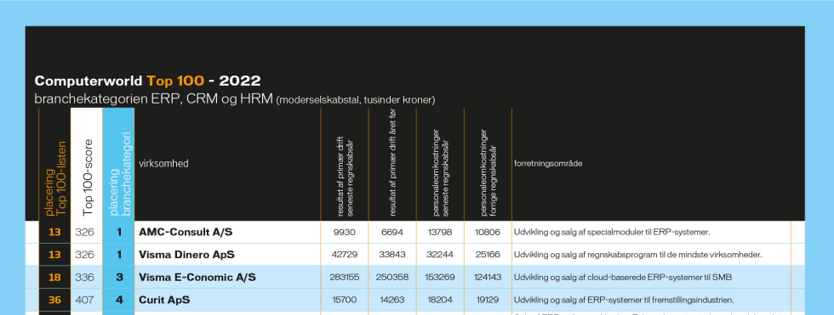Click value 18204 in Curit row
834x315 pixels.
click(440, 300)
